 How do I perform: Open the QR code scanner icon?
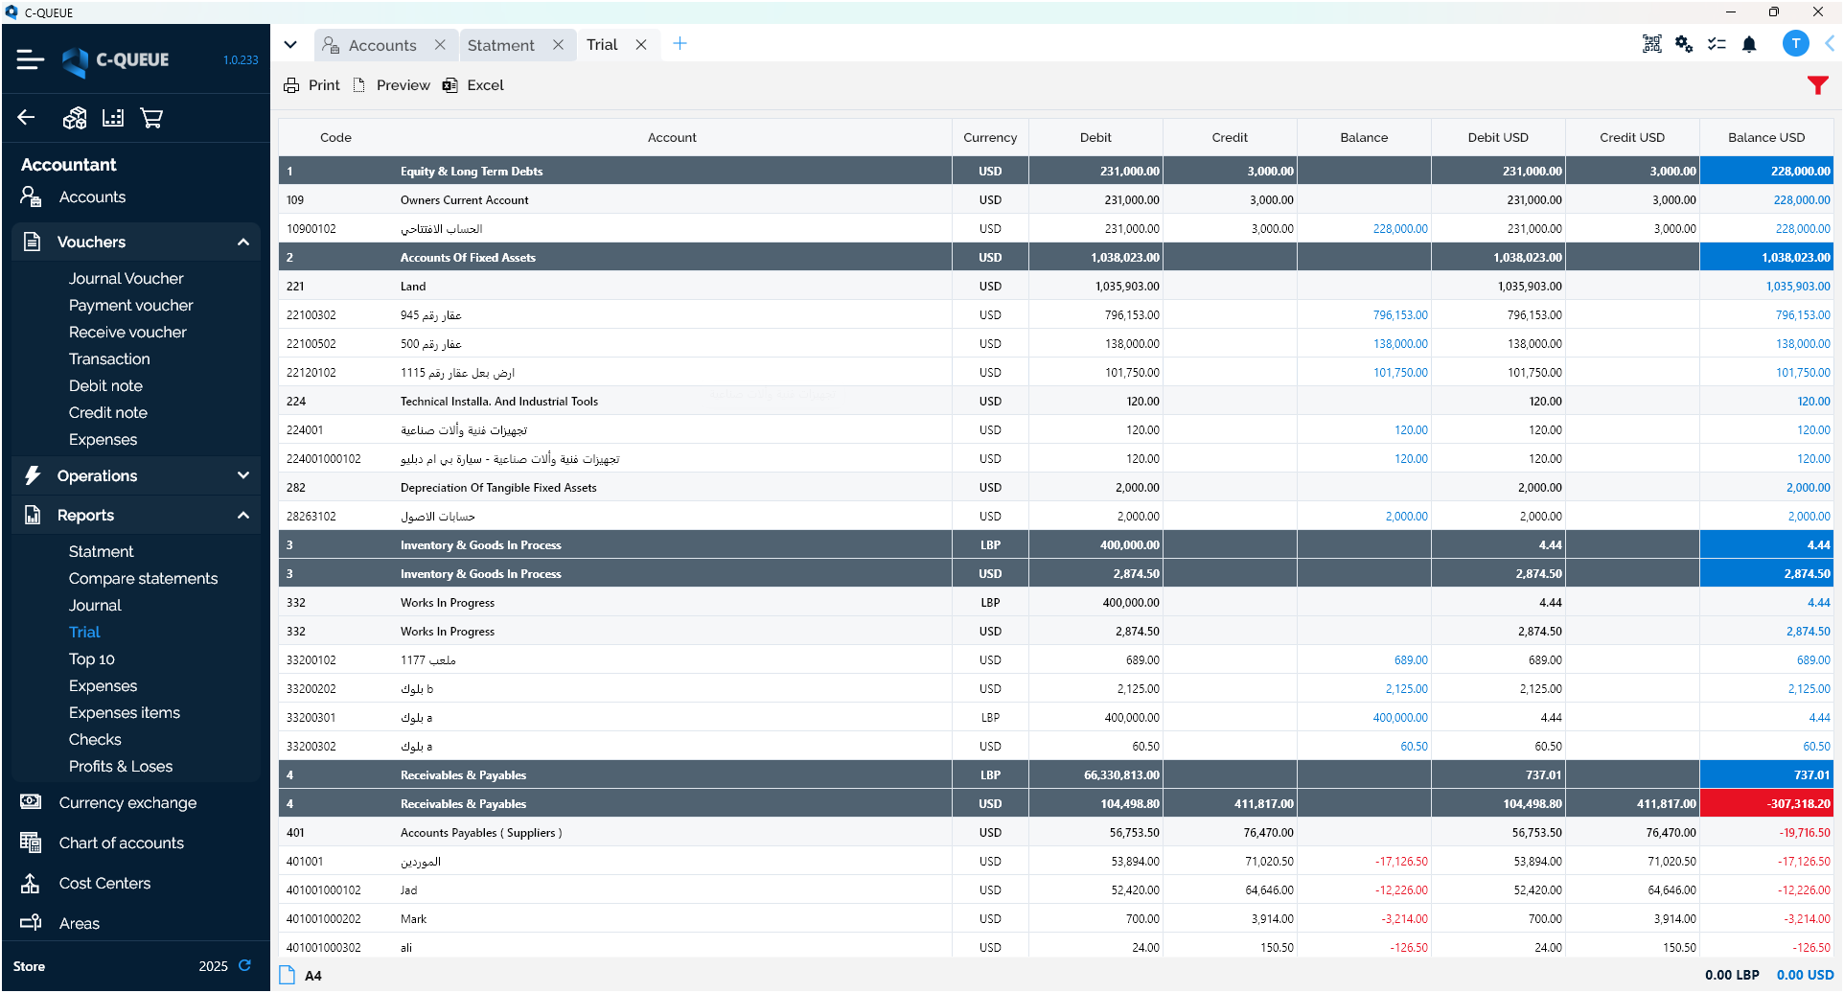coord(1651,44)
